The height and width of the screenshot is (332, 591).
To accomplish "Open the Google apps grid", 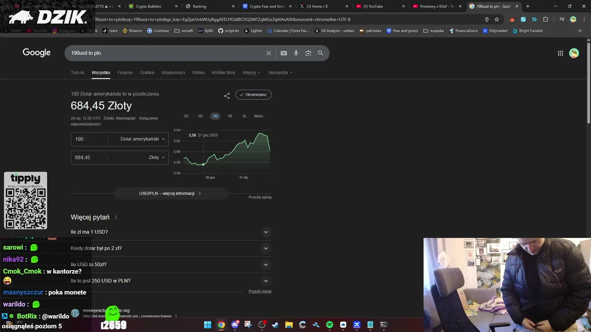I will point(561,53).
